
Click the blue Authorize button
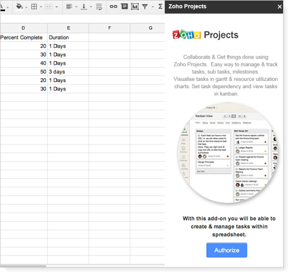[227, 250]
